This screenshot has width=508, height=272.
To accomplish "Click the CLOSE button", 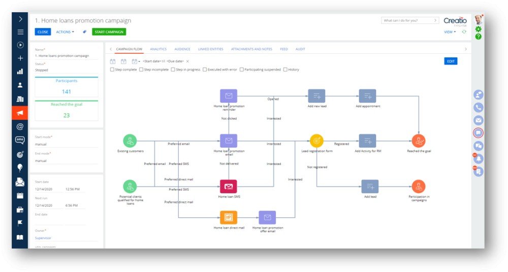I will (x=43, y=32).
